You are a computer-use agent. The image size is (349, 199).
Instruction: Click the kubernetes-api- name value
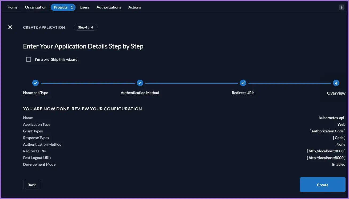click(332, 118)
